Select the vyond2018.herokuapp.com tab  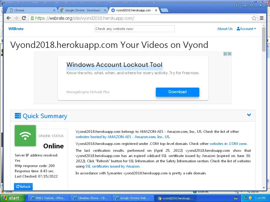click(x=133, y=10)
